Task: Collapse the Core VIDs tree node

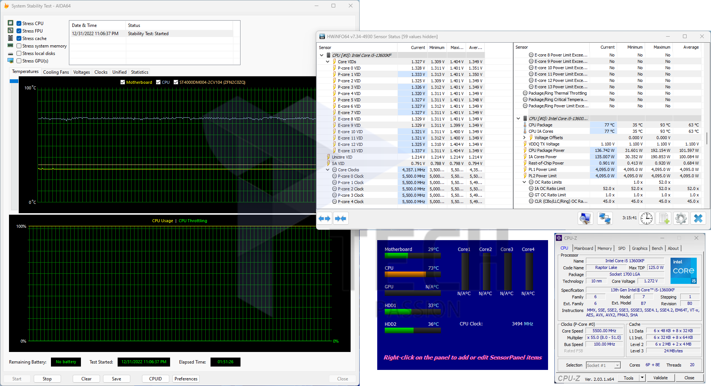Action: [x=328, y=62]
